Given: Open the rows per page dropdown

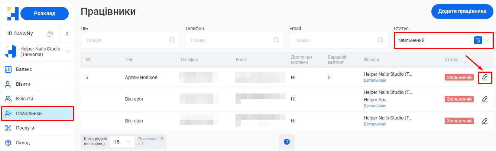Looking at the screenshot, I should click(x=122, y=142).
